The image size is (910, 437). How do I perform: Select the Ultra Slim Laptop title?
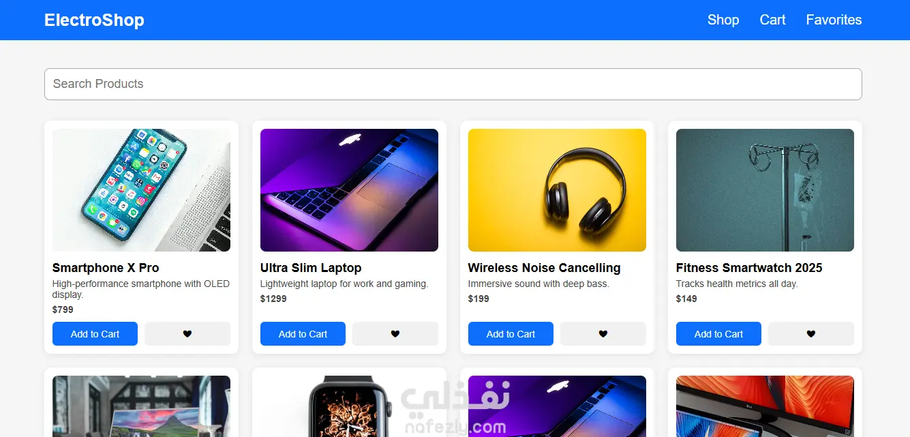tap(311, 268)
